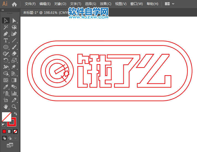The image size is (197, 152).
Task: Select the Rotate tool
Action: coord(6,60)
